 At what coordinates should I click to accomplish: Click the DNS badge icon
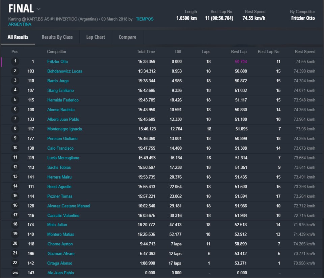pyautogui.click(x=15, y=273)
